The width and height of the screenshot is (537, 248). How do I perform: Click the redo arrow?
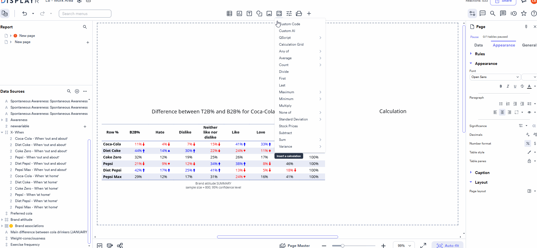[x=42, y=13]
